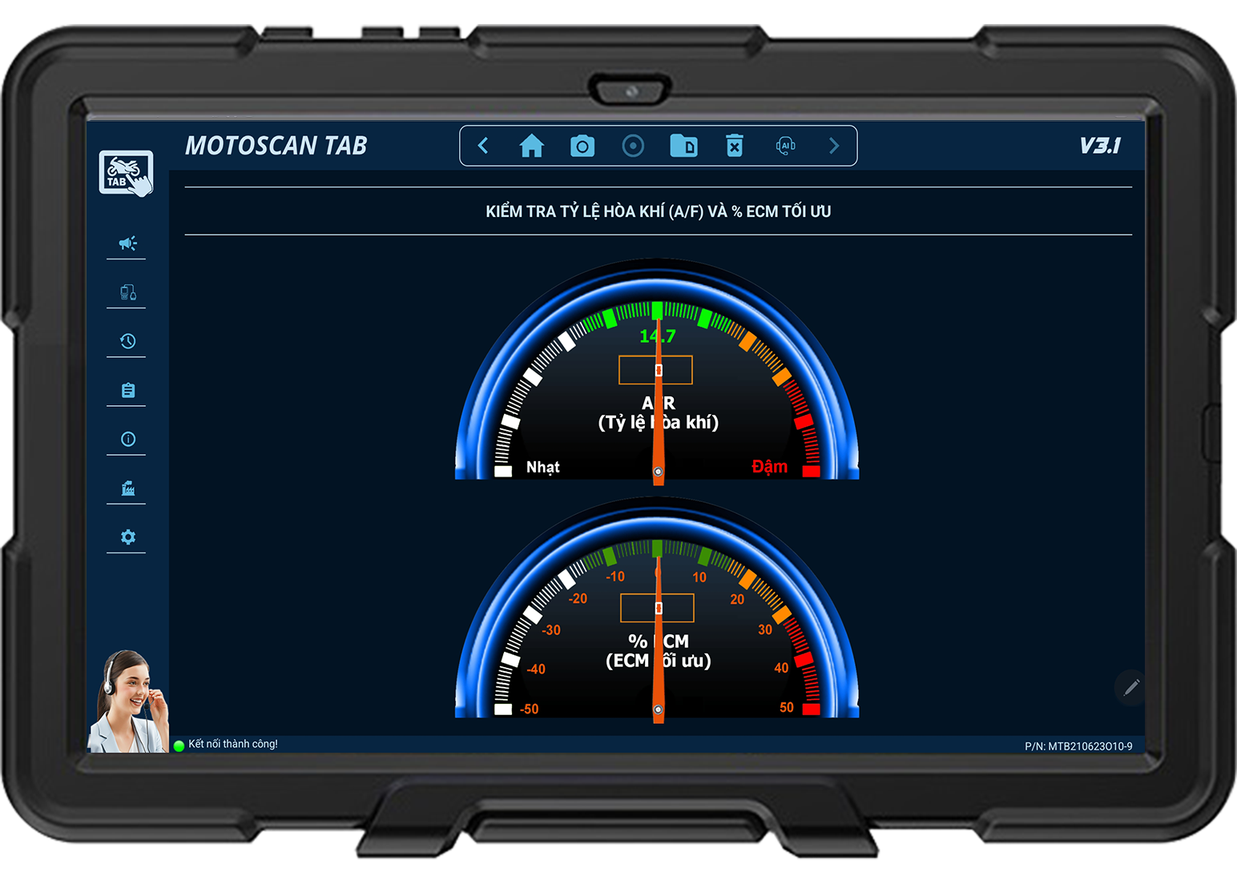
Task: View history with the clock icon
Action: (x=127, y=341)
